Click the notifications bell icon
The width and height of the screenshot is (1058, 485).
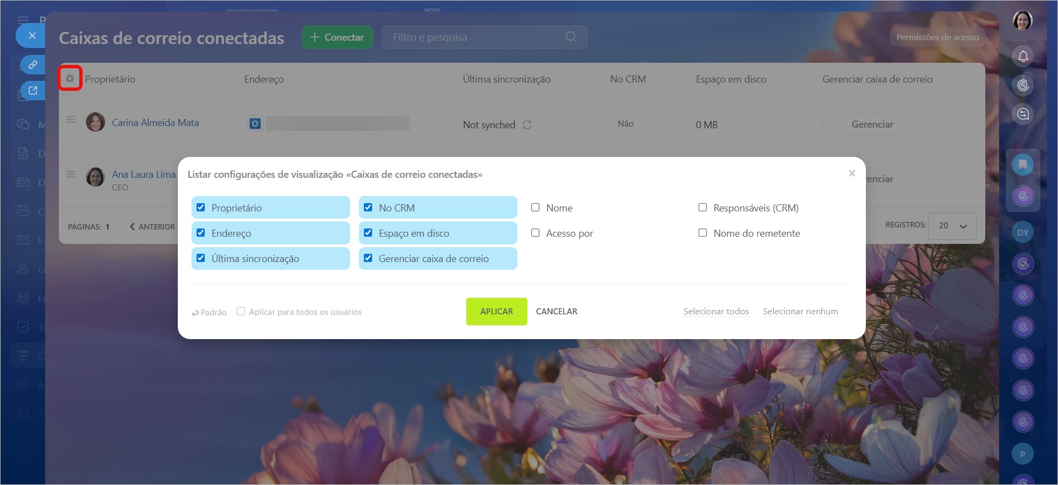coord(1023,56)
